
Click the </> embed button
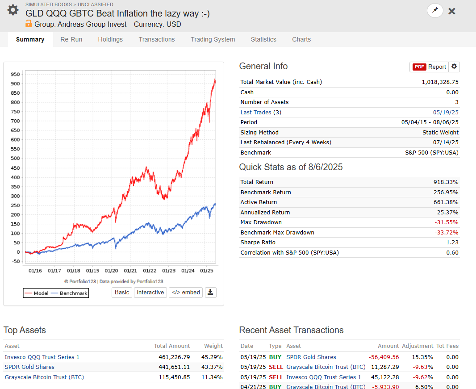(186, 292)
